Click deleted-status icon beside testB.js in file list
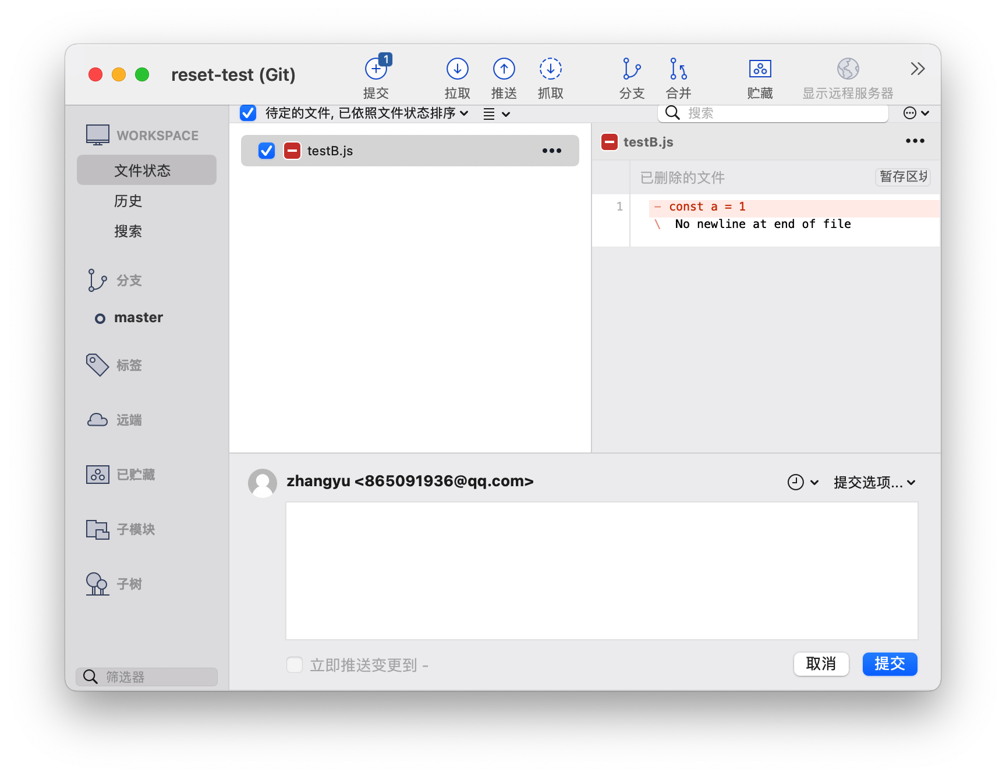The image size is (1006, 777). tap(292, 151)
